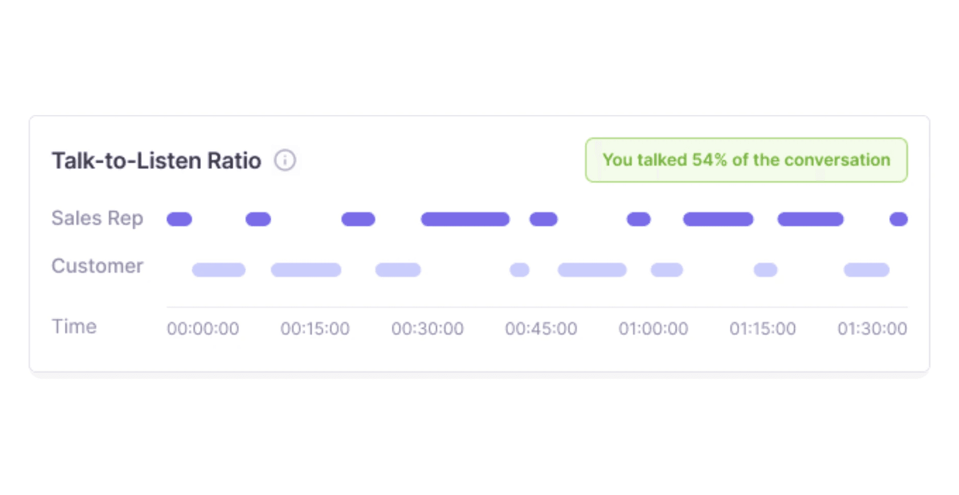The width and height of the screenshot is (959, 495).
Task: Select the last Customer segment near 01:30:00
Action: pyautogui.click(x=867, y=270)
